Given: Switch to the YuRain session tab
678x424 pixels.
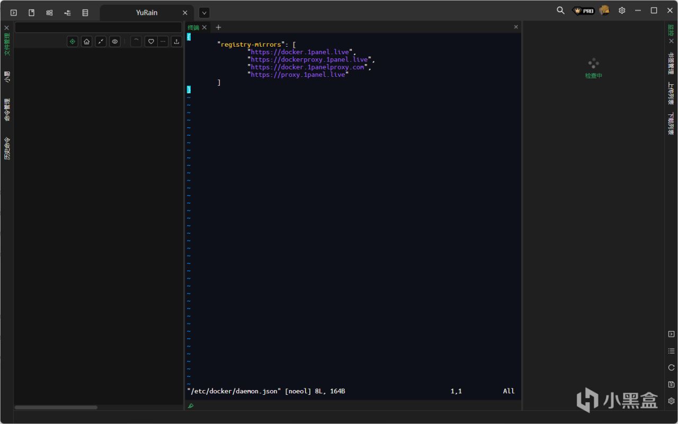Looking at the screenshot, I should point(146,12).
